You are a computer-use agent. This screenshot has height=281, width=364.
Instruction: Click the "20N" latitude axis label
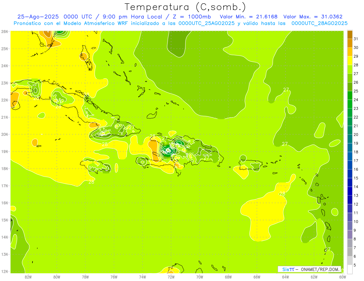(5, 134)
